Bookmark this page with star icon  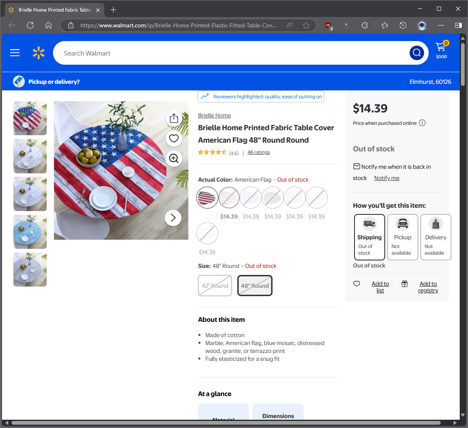pyautogui.click(x=306, y=25)
